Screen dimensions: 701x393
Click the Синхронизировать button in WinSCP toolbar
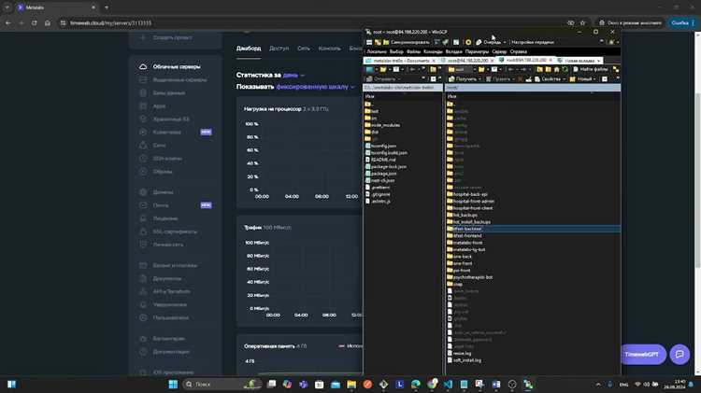[407, 42]
